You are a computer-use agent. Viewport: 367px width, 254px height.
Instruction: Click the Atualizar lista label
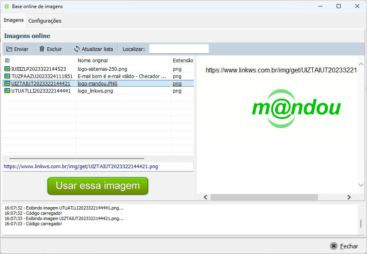click(x=97, y=49)
